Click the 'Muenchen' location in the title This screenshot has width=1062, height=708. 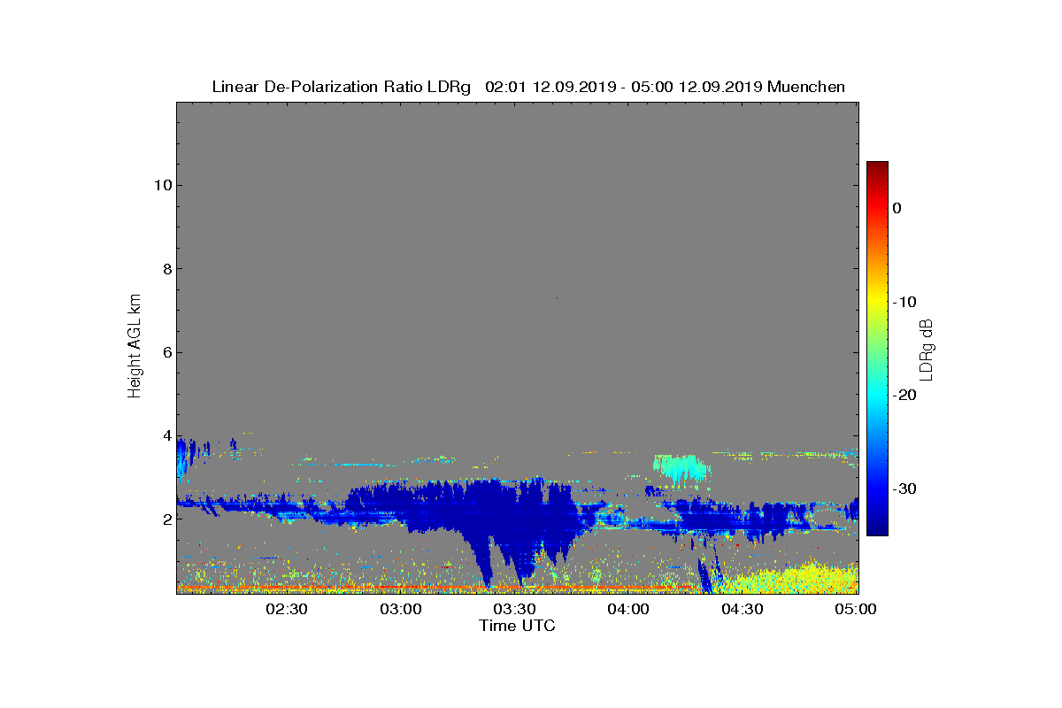(806, 87)
